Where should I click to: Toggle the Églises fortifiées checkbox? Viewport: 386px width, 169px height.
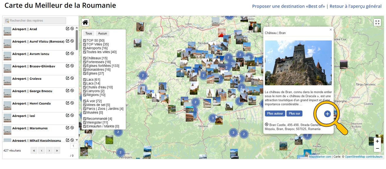pos(85,66)
